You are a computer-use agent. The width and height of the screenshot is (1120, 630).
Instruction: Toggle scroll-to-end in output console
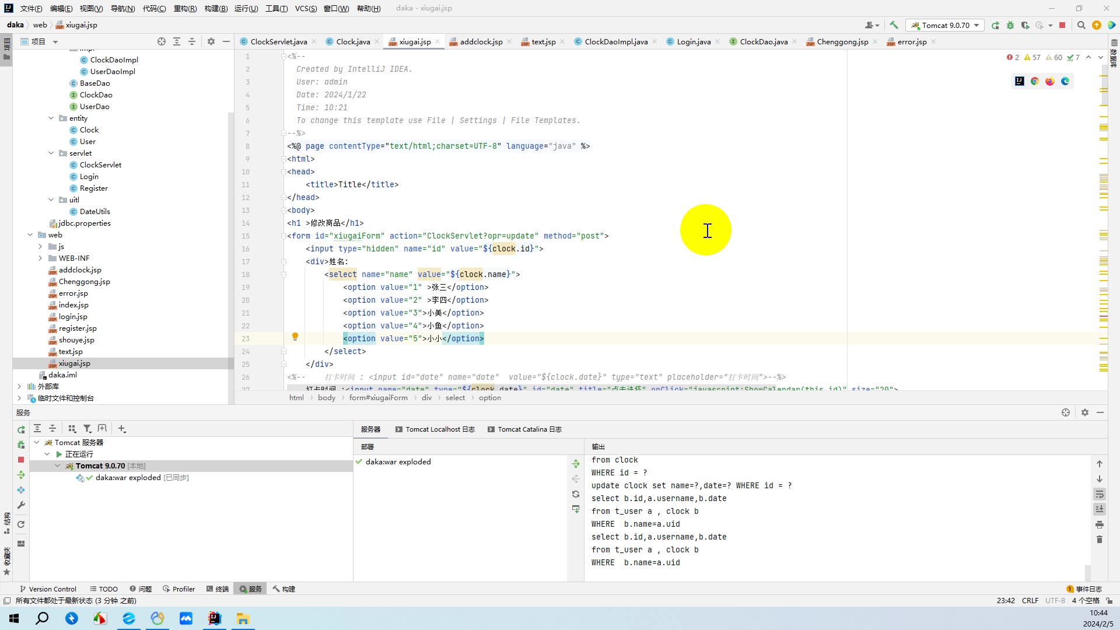point(1100,509)
